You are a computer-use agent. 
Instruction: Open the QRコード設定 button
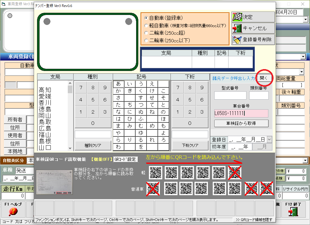(125, 159)
